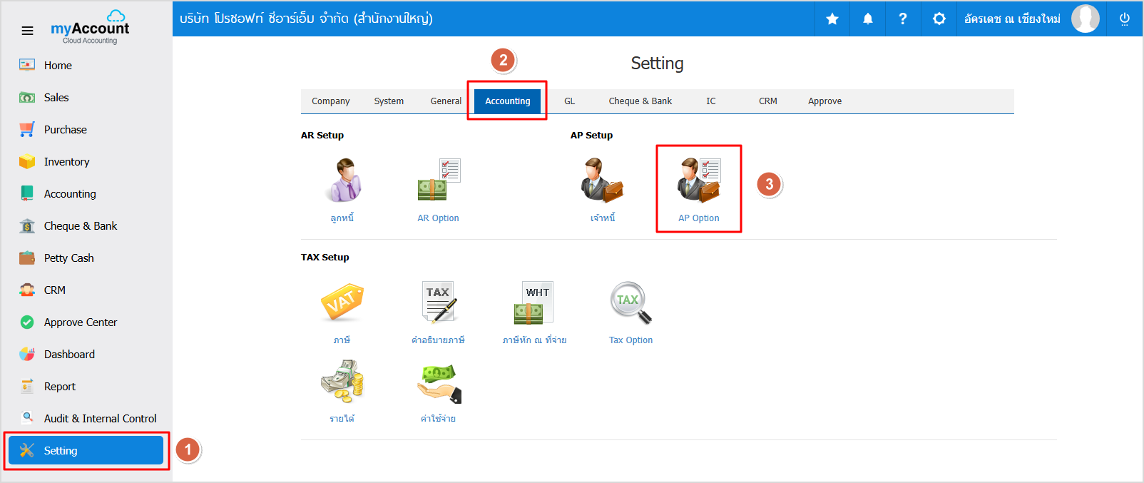Viewport: 1144px width, 483px height.
Task: Switch to the Cheque & Bank tab
Action: coord(640,101)
